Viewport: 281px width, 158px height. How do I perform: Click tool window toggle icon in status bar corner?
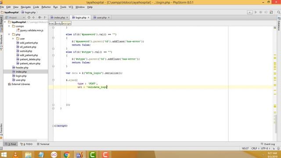coord(1,148)
